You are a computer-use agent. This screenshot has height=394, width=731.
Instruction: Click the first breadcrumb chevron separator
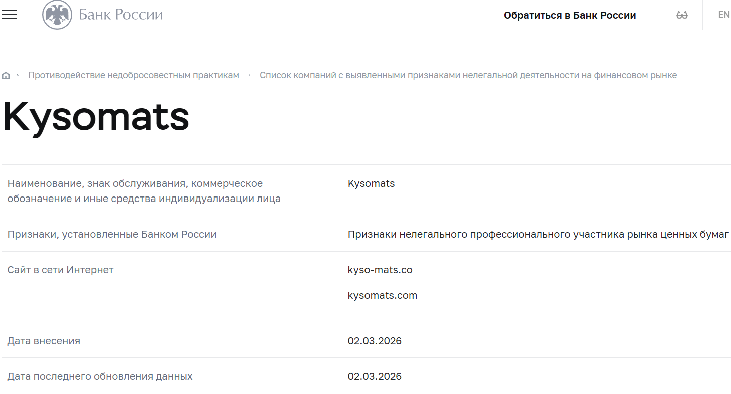[x=19, y=75]
